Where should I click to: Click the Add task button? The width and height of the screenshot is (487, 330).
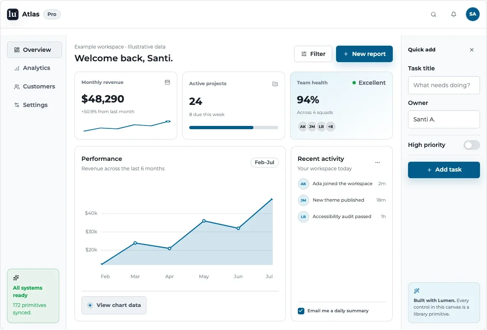[443, 170]
